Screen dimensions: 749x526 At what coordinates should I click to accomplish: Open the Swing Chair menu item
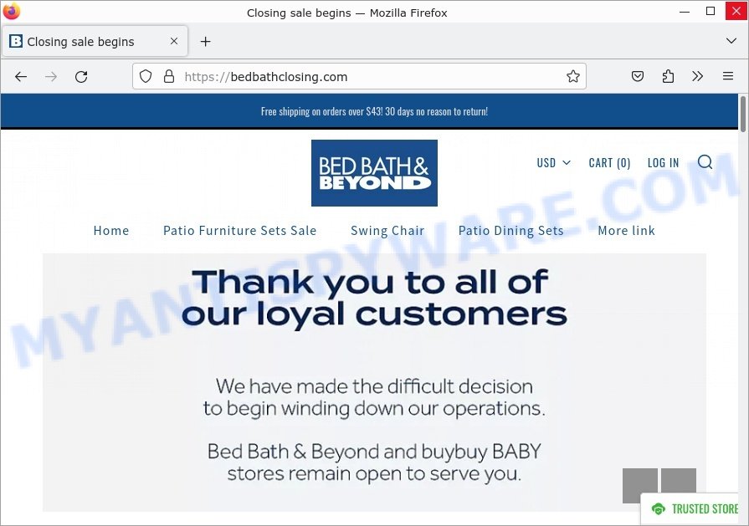pyautogui.click(x=387, y=231)
